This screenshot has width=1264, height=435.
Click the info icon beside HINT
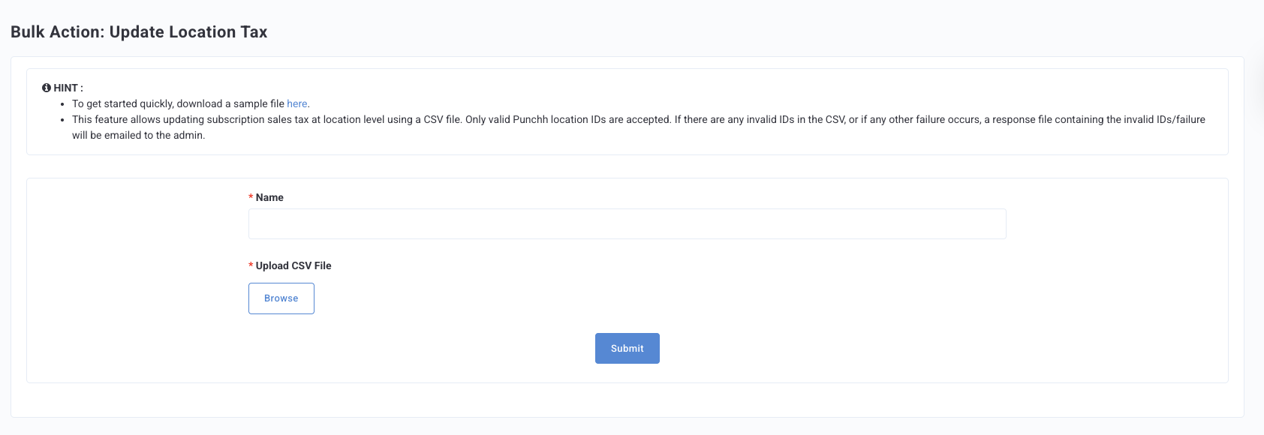tap(47, 88)
